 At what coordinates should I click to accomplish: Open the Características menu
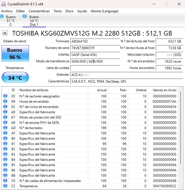(39, 11)
